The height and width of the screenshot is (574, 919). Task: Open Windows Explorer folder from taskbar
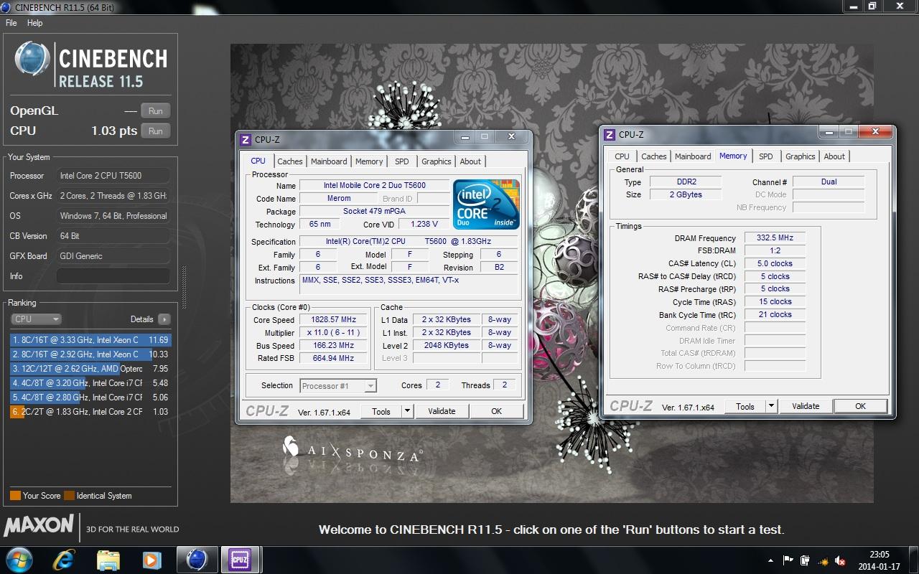108,559
